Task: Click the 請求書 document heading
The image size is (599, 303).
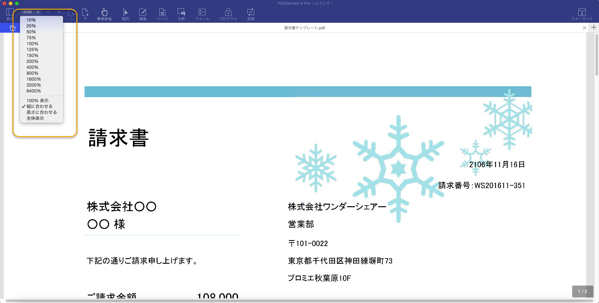Action: (x=119, y=138)
